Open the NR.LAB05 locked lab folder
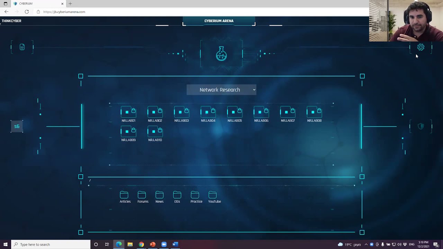The width and height of the screenshot is (443, 249). [235, 114]
